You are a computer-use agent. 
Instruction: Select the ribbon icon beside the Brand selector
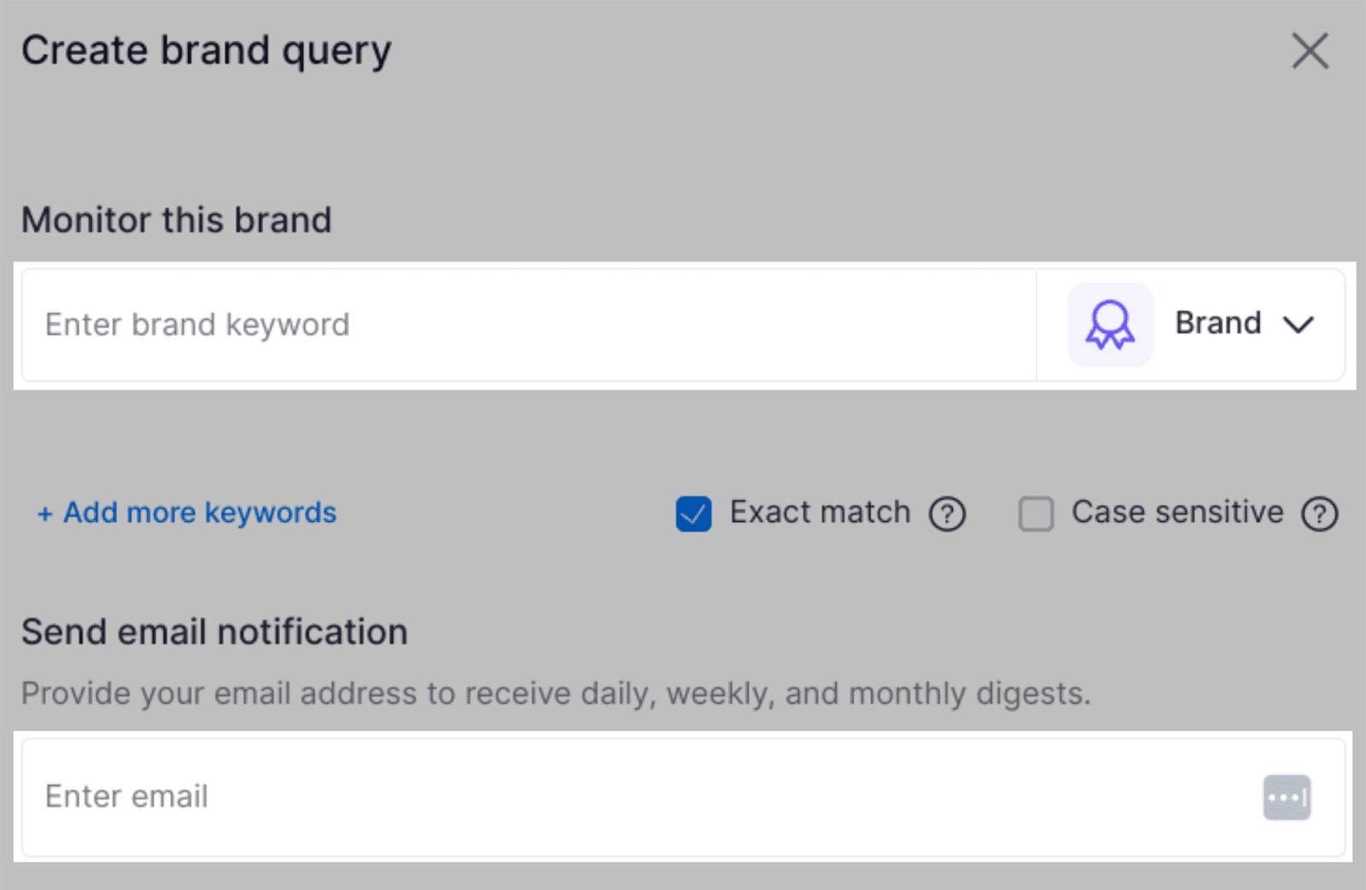click(x=1108, y=324)
